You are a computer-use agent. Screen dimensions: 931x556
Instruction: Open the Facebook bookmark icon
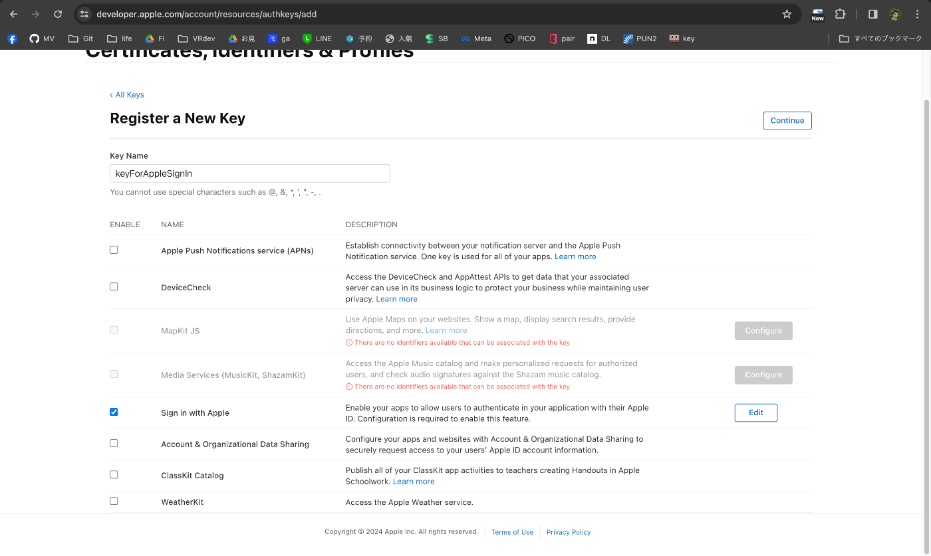tap(12, 39)
